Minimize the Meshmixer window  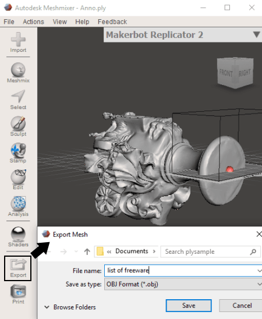click(203, 8)
